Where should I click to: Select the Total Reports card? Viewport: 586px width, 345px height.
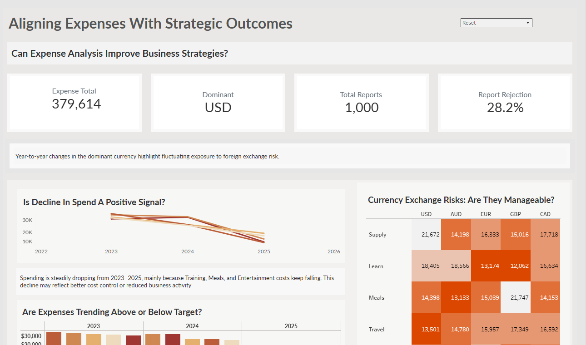(x=361, y=102)
